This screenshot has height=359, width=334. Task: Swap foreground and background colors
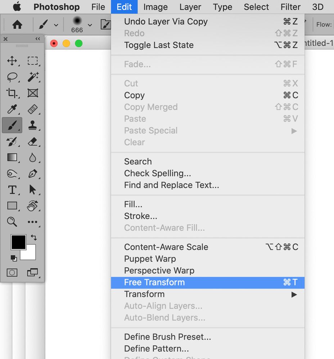tap(34, 238)
